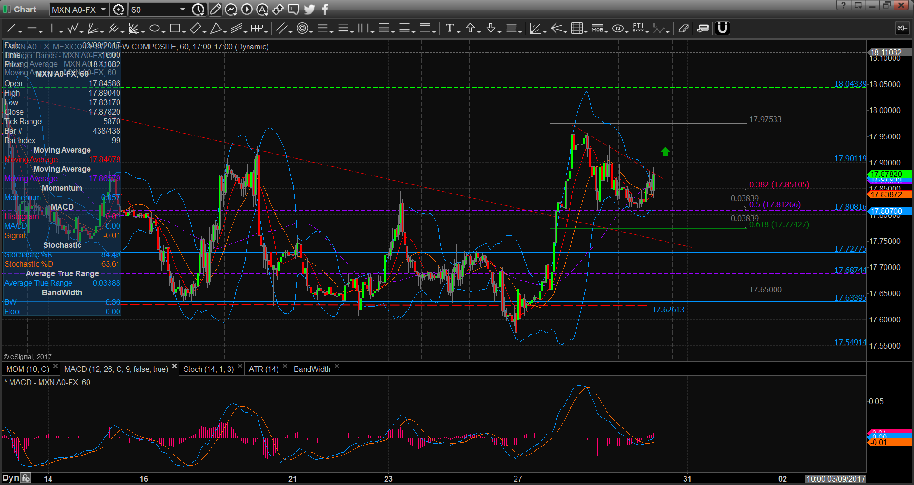Select the text annotation tool
This screenshot has height=485, width=914.
[x=449, y=29]
